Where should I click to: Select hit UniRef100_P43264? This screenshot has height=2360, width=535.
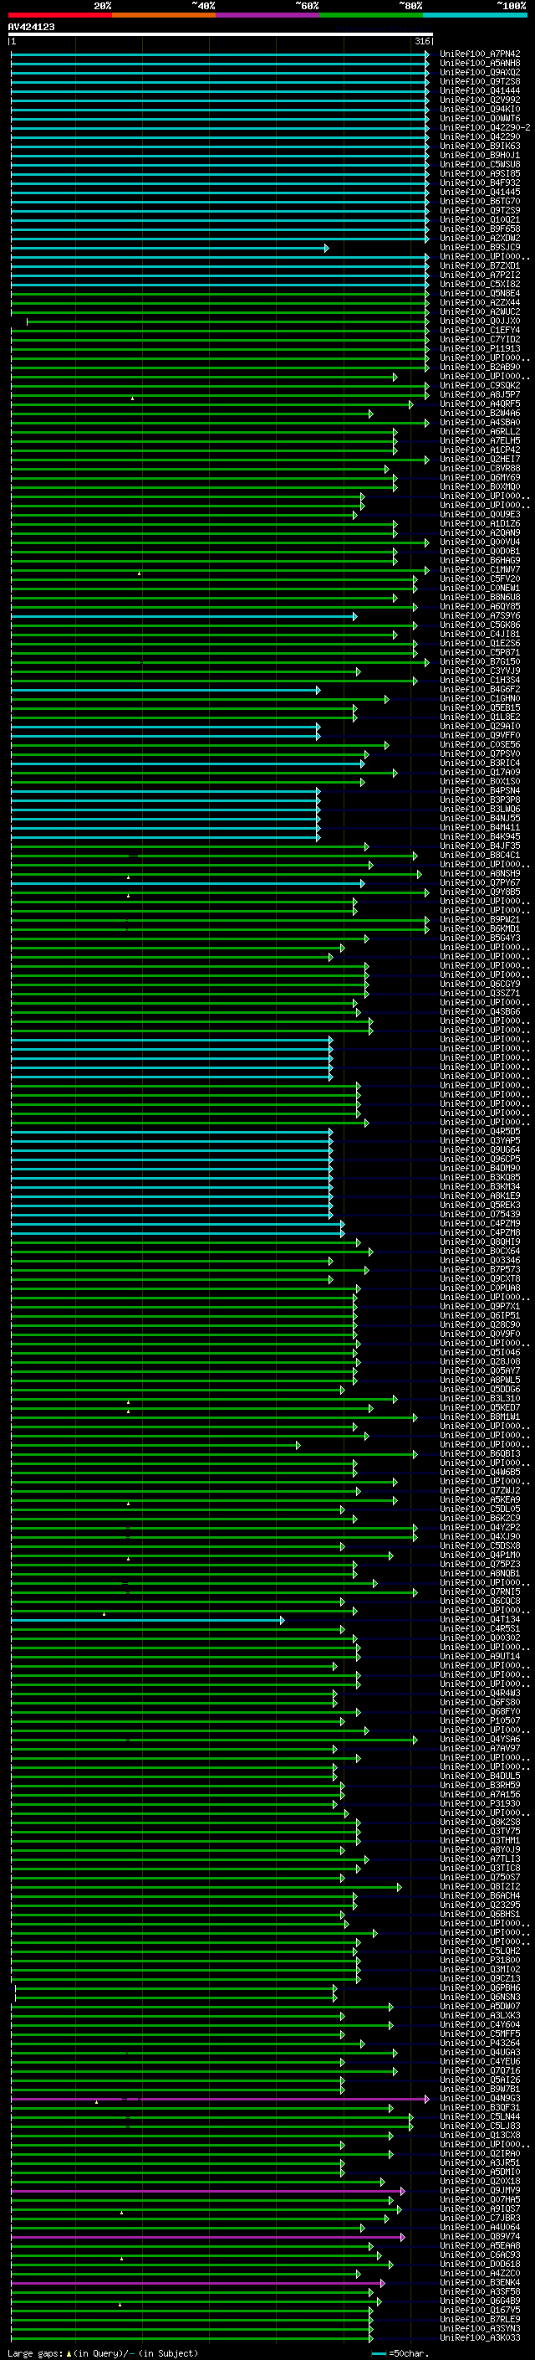tap(479, 2043)
